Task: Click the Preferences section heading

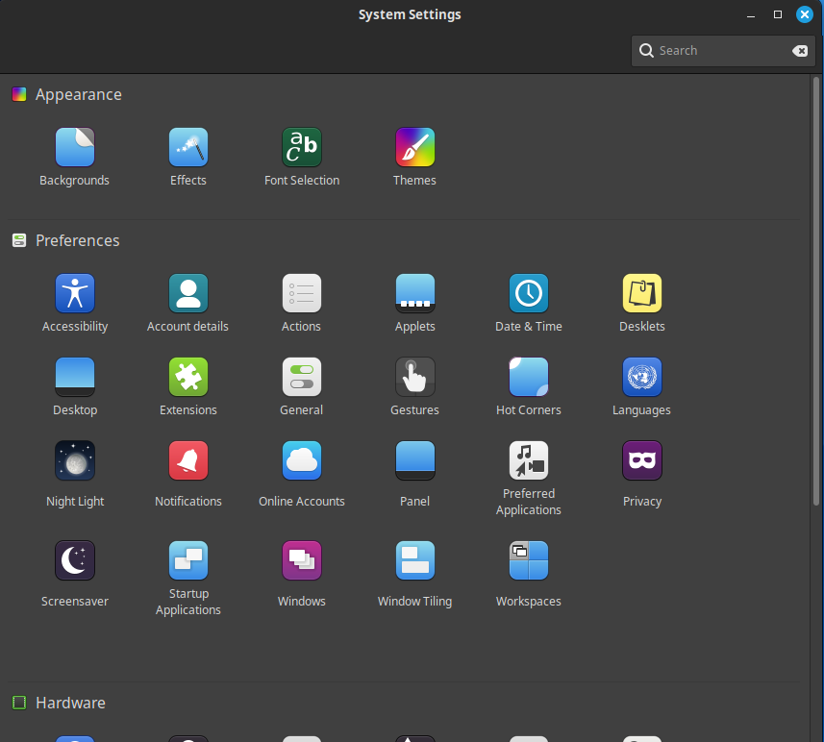Action: (77, 240)
